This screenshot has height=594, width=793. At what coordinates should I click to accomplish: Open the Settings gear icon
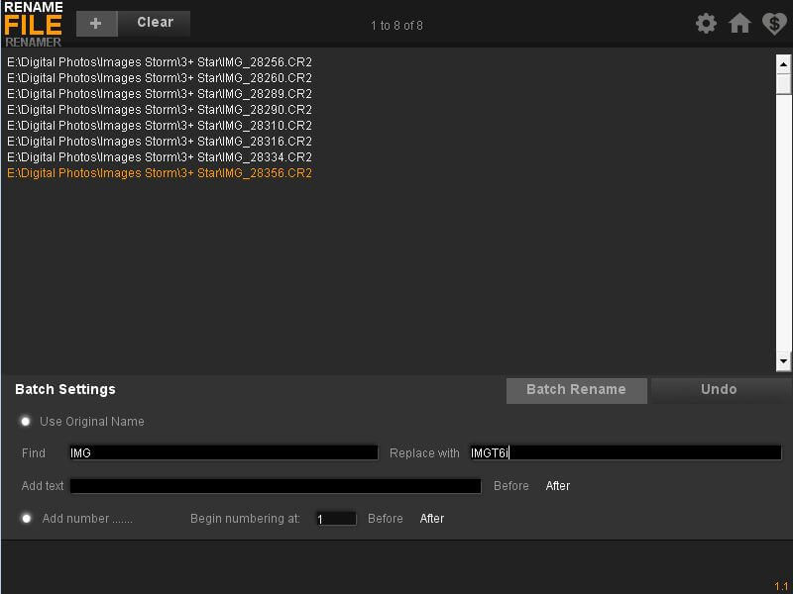706,23
